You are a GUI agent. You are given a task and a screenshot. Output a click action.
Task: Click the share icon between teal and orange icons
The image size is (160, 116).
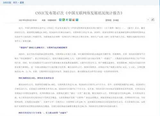tap(70, 20)
